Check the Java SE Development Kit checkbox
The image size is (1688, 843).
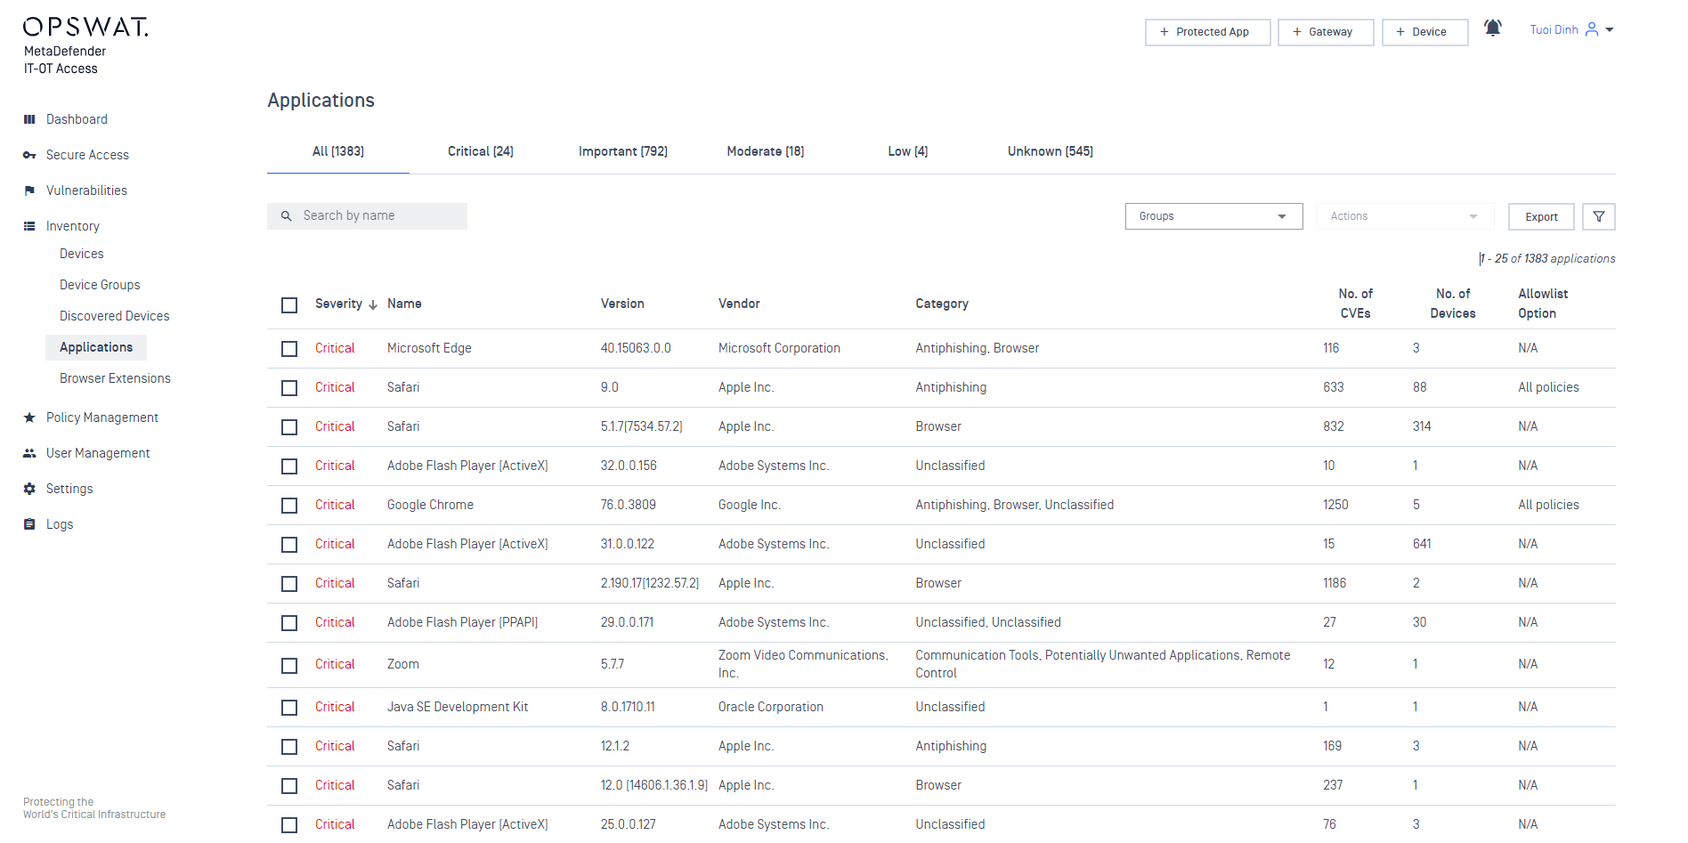(289, 708)
